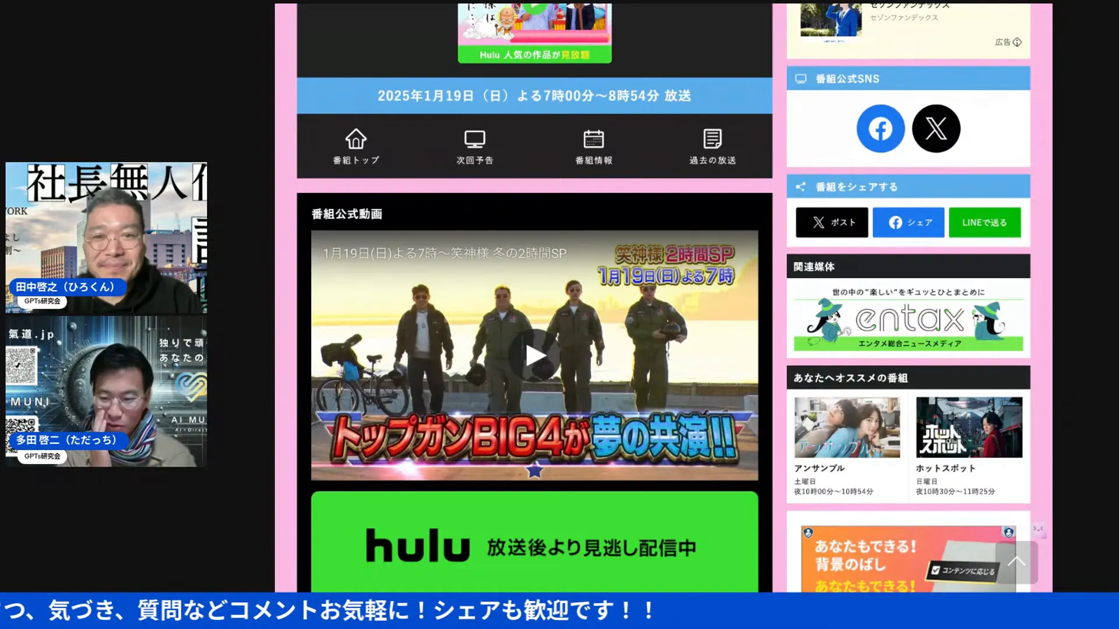Open the アンサンブル program thumbnail
The image size is (1119, 629).
(x=846, y=427)
